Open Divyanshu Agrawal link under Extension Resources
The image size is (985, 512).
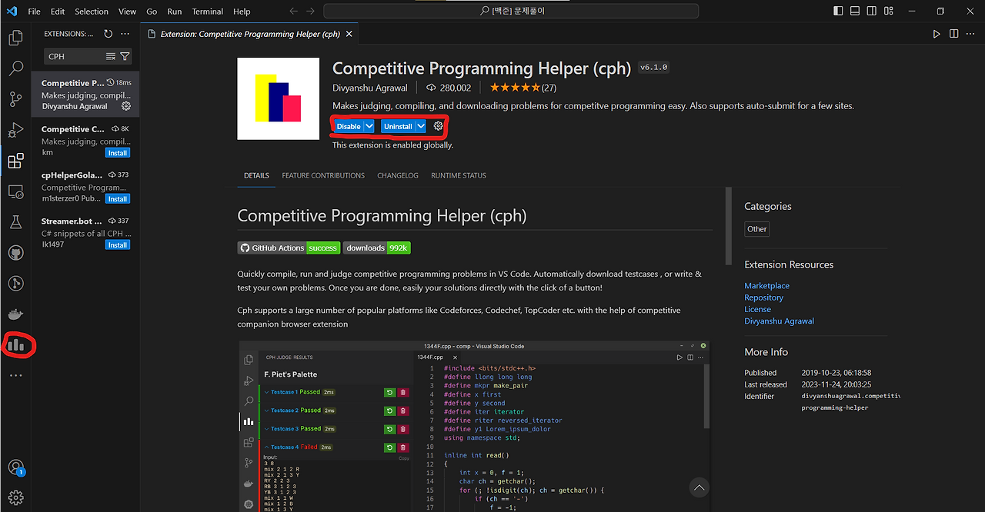tap(779, 321)
